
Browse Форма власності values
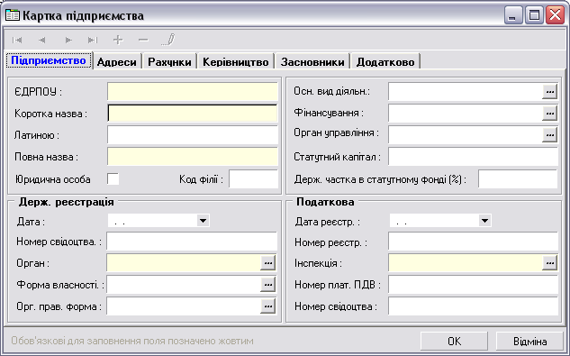pyautogui.click(x=268, y=285)
